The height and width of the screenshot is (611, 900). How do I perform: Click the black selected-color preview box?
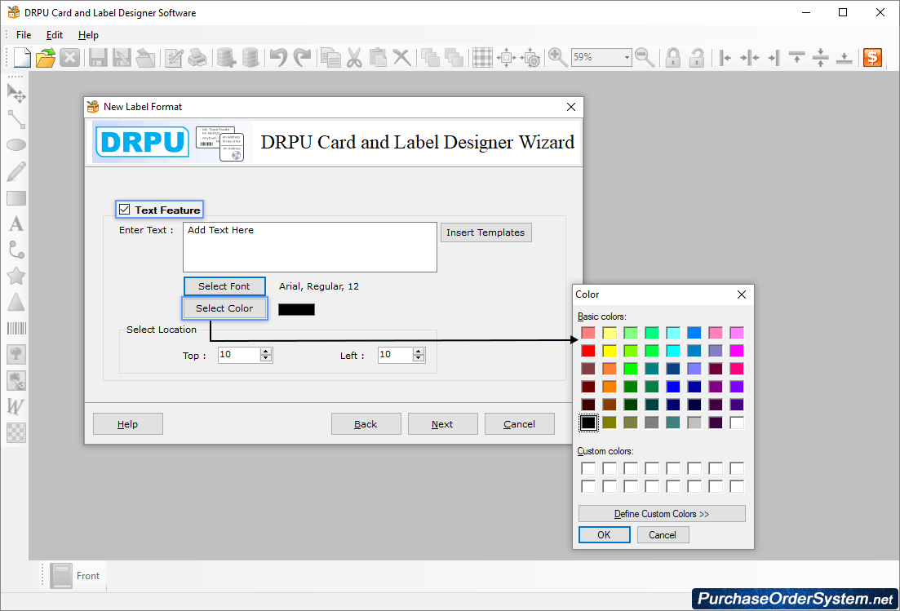(296, 309)
